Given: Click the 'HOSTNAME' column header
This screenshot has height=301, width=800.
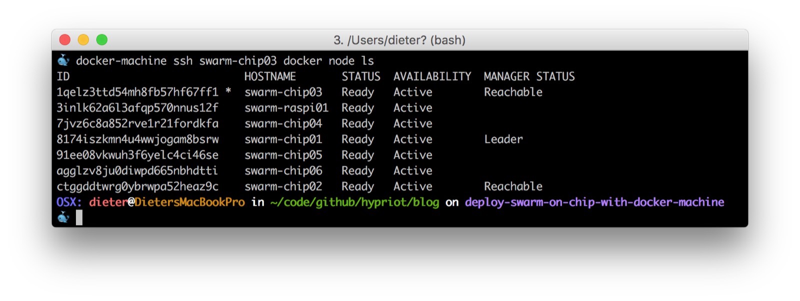Looking at the screenshot, I should tap(270, 76).
